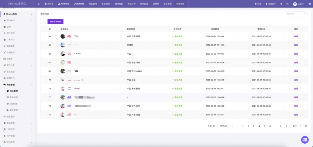Expand 资料管理 sidebar menu
Viewport: 313px width, 147px height.
(18, 142)
